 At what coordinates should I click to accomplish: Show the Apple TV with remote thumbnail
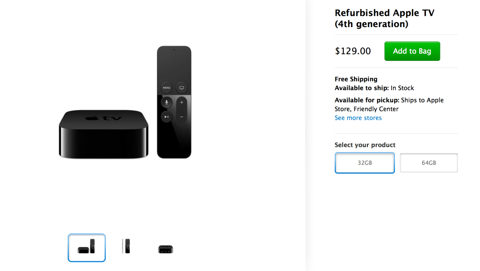(x=87, y=248)
